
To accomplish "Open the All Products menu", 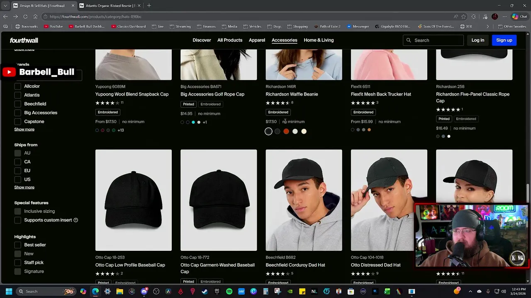I will coord(230,40).
